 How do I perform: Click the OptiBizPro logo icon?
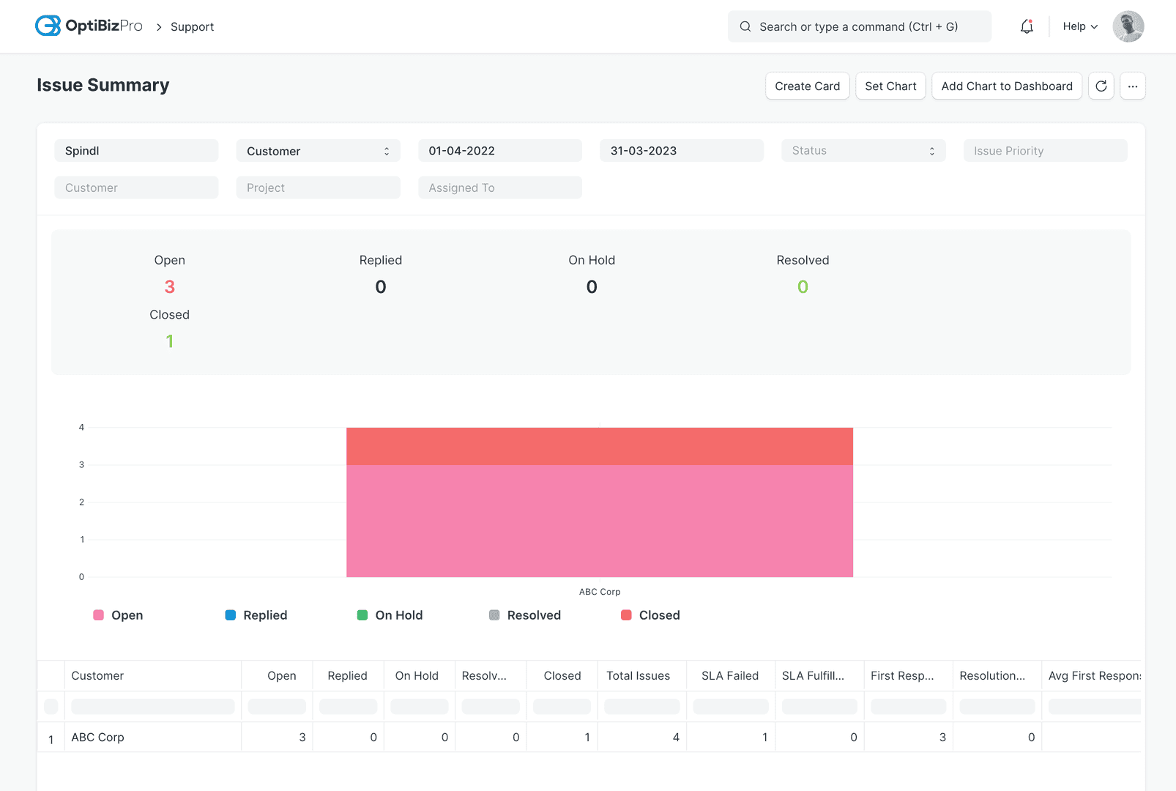[x=48, y=26]
